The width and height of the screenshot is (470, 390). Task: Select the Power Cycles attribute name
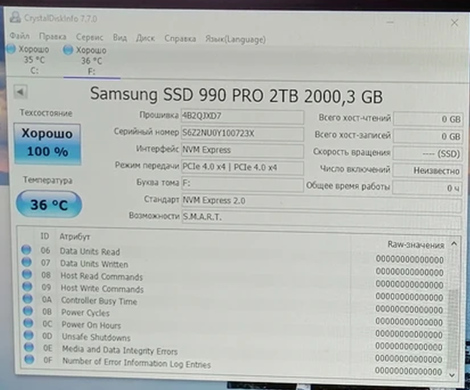(x=86, y=313)
